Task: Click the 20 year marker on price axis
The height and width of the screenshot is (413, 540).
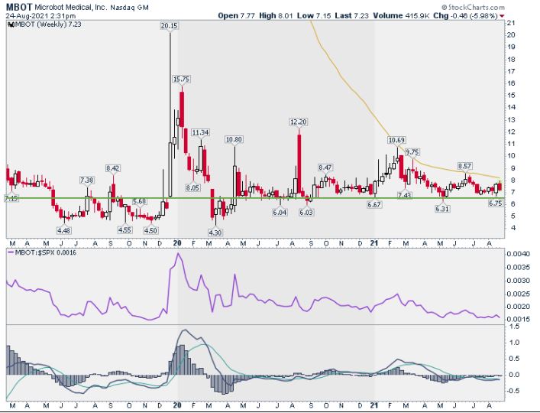Action: click(x=177, y=243)
